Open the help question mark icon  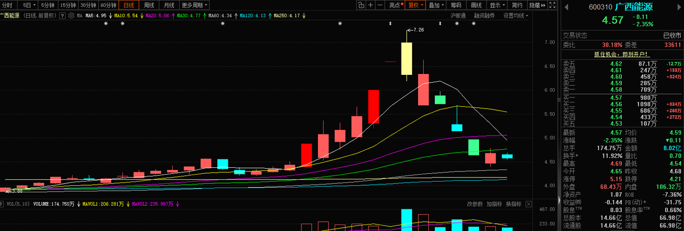click(x=63, y=15)
